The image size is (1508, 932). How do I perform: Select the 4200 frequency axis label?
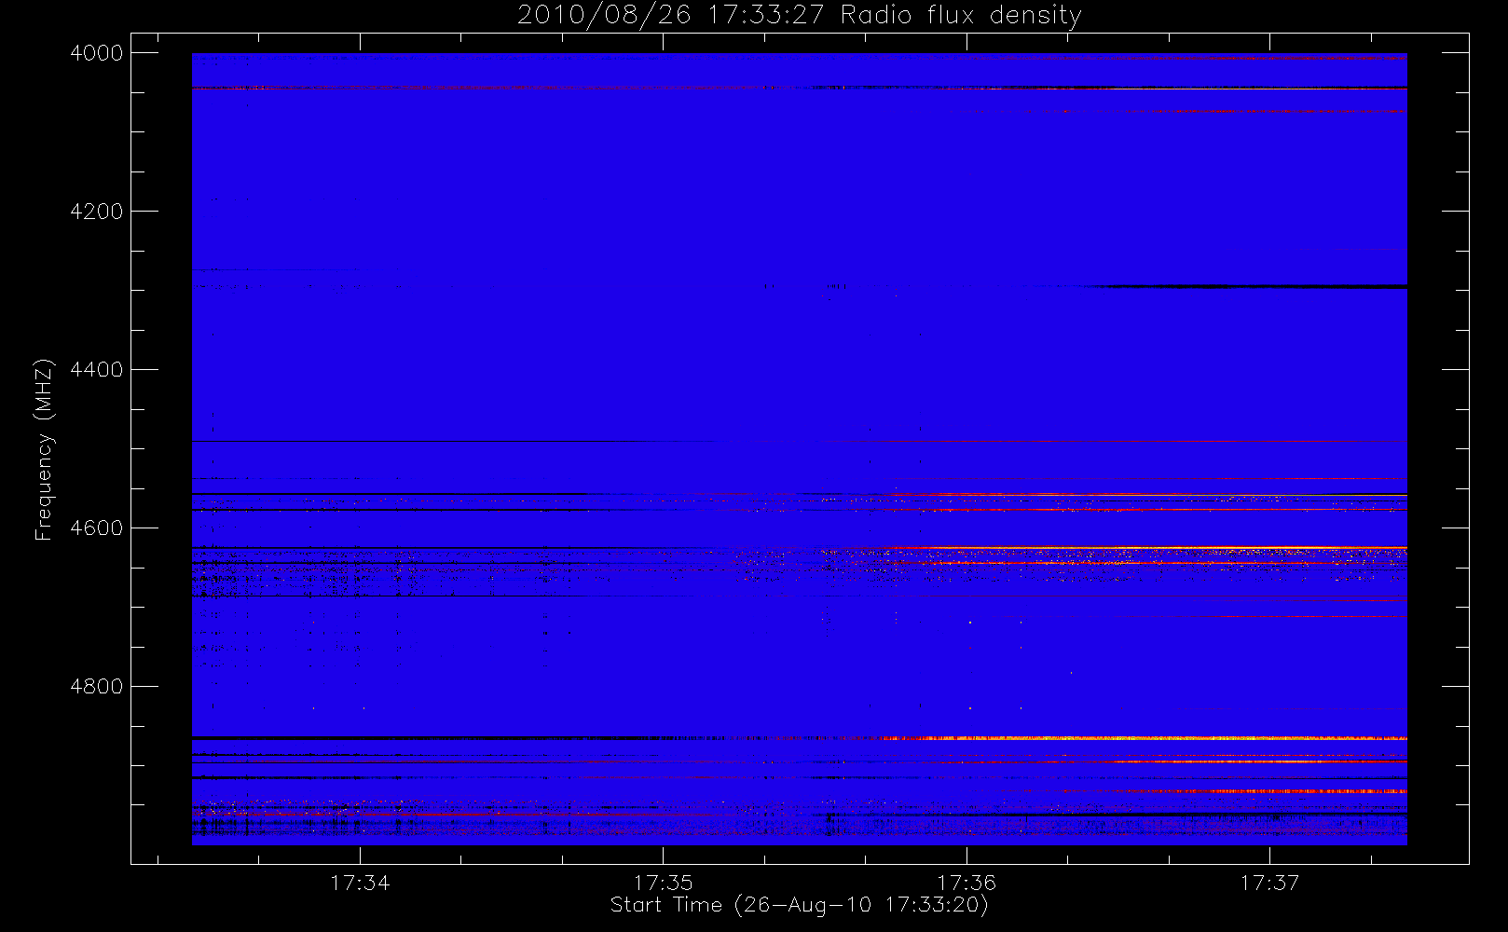(97, 212)
